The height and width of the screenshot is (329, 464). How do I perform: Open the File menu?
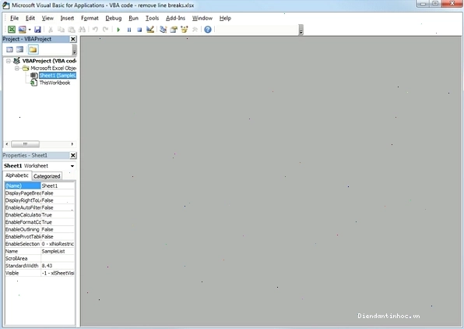(x=14, y=18)
